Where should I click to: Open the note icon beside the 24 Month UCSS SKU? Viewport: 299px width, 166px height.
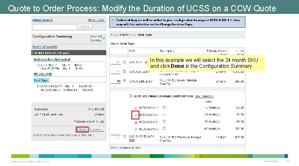coord(164,115)
